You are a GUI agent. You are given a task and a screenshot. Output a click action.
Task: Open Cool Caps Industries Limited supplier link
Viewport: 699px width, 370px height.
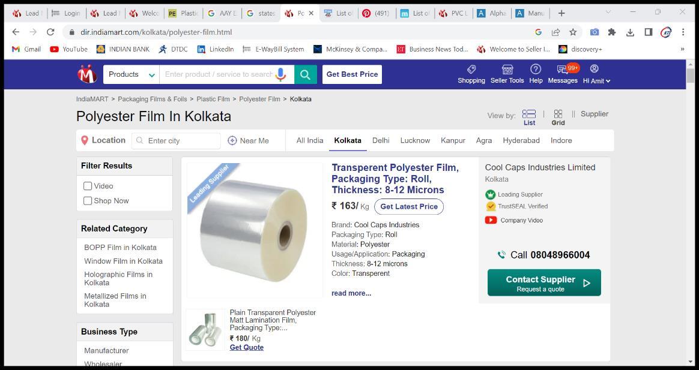[x=540, y=167]
